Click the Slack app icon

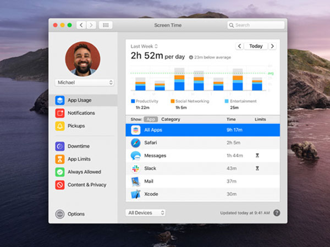pyautogui.click(x=135, y=169)
